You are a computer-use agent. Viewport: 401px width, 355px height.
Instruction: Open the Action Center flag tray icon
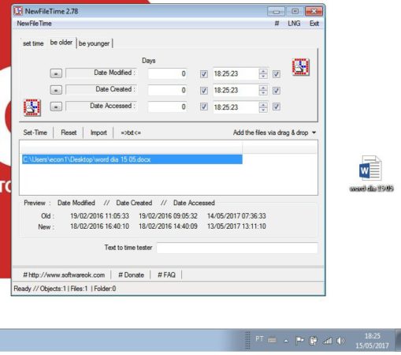coord(299,341)
